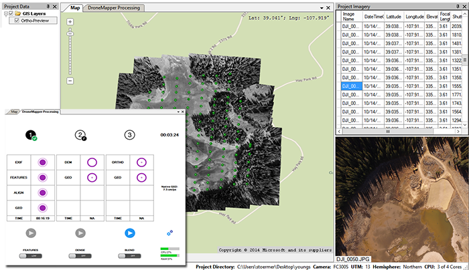
Task: Run step 3 with the blue play button
Action: 129,233
